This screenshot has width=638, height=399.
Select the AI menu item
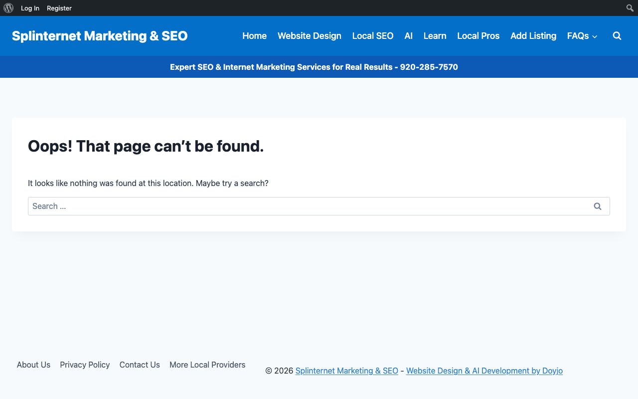[x=408, y=36]
